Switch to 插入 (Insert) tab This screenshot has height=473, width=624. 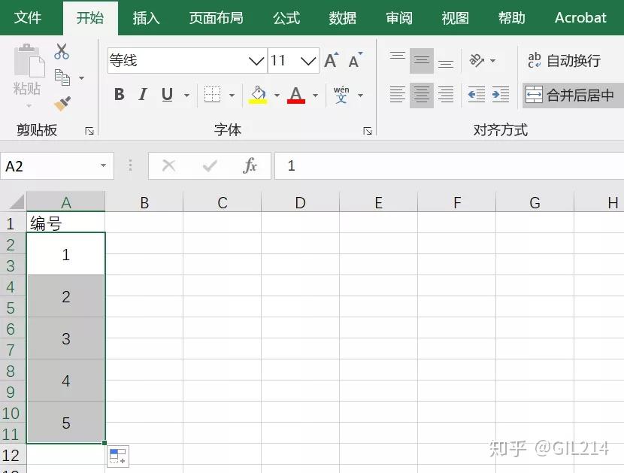(x=146, y=17)
